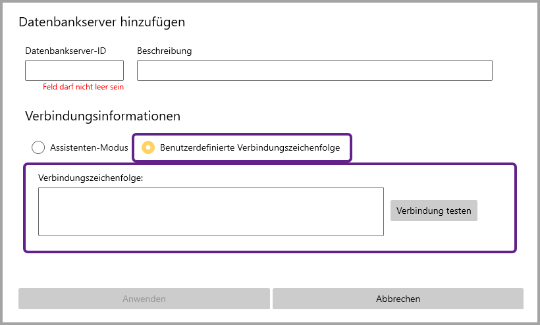This screenshot has width=540, height=325.
Task: Click the 'Verbindungsinformationen' section heading
Action: [103, 116]
